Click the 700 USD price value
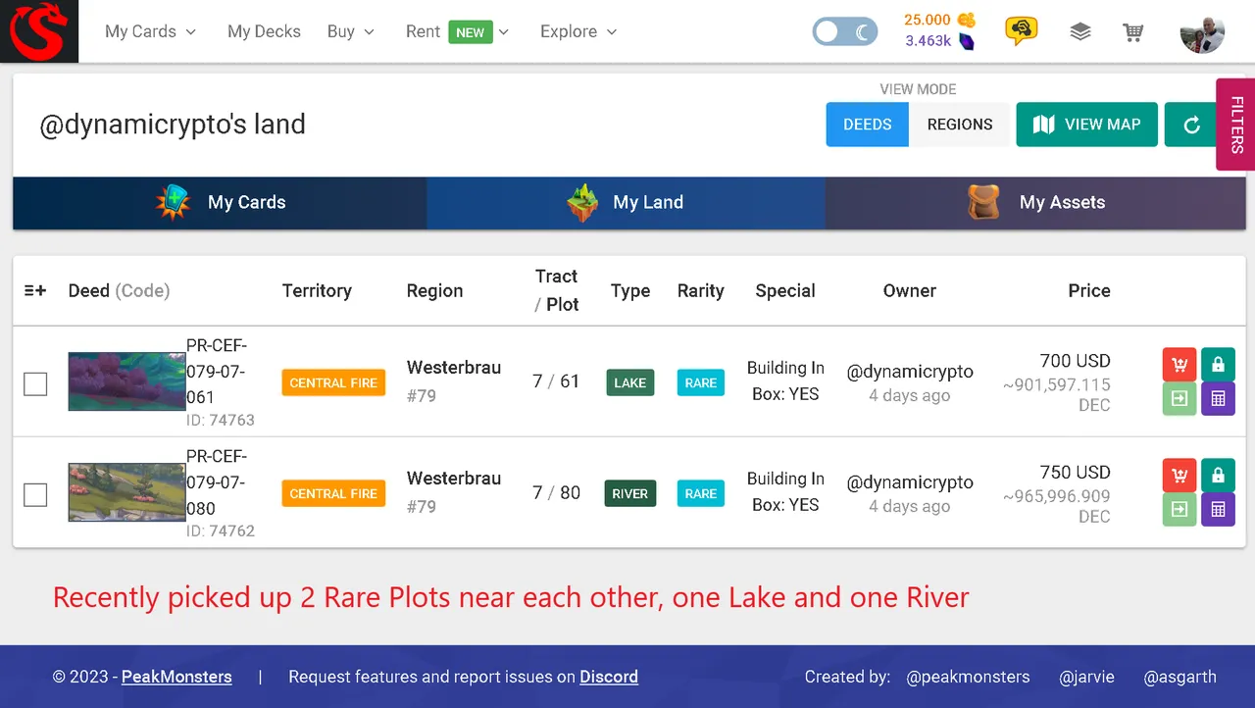 tap(1075, 361)
